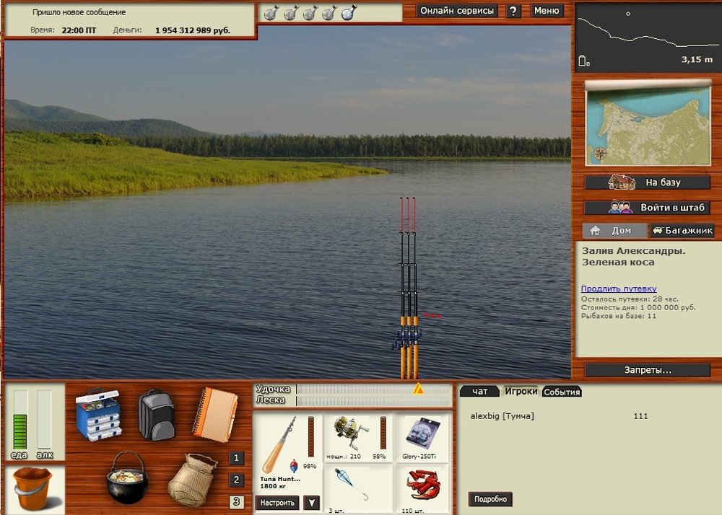Viewport: 722px width, 515px height.
Task: Click the orange bucket
Action: coord(34,489)
